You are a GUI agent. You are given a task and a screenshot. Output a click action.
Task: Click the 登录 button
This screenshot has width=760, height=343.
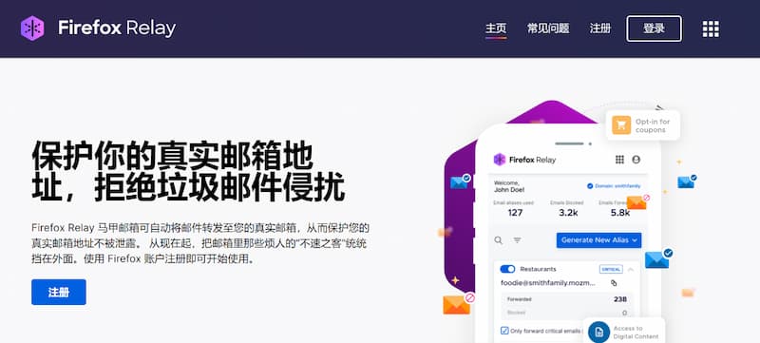654,29
